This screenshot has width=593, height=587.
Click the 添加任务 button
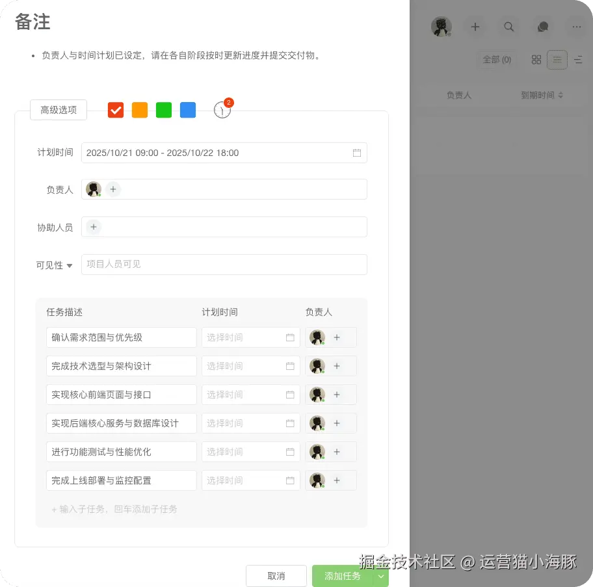tap(343, 576)
